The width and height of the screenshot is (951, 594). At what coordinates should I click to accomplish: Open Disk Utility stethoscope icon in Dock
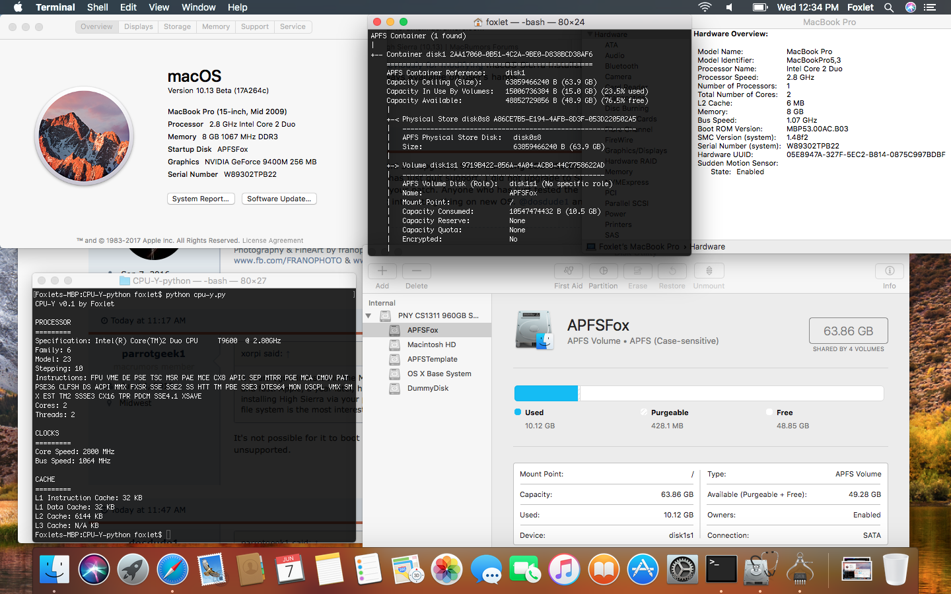pyautogui.click(x=761, y=569)
